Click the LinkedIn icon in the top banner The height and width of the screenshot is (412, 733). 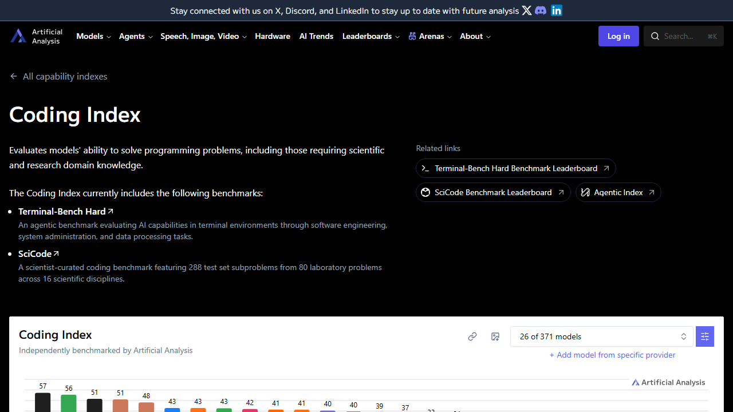pyautogui.click(x=556, y=10)
